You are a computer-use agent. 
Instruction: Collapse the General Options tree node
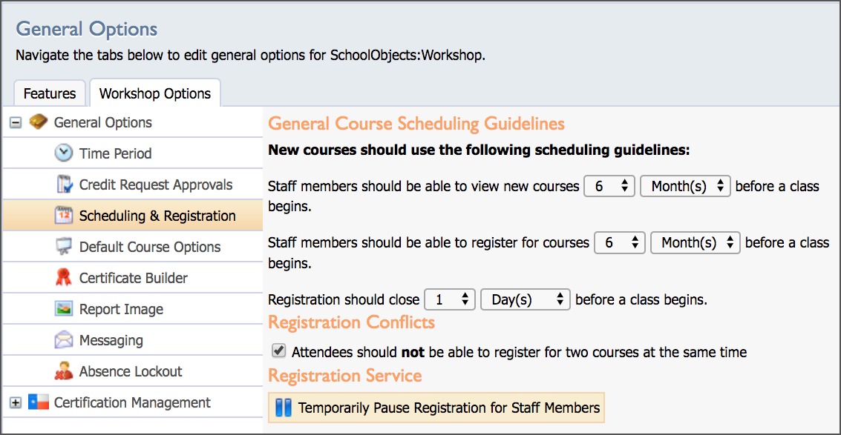click(x=16, y=123)
